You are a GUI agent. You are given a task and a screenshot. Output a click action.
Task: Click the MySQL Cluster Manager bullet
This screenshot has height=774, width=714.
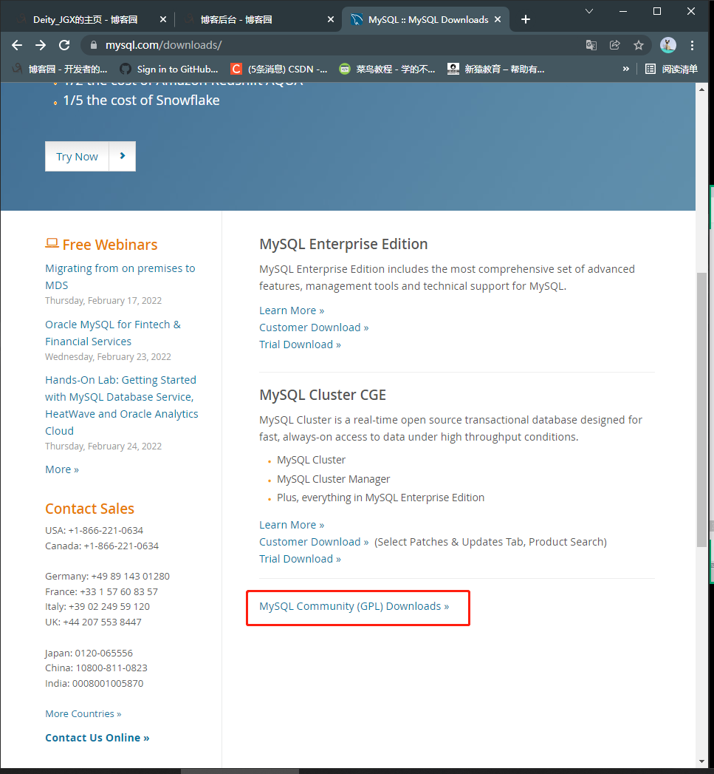click(333, 479)
